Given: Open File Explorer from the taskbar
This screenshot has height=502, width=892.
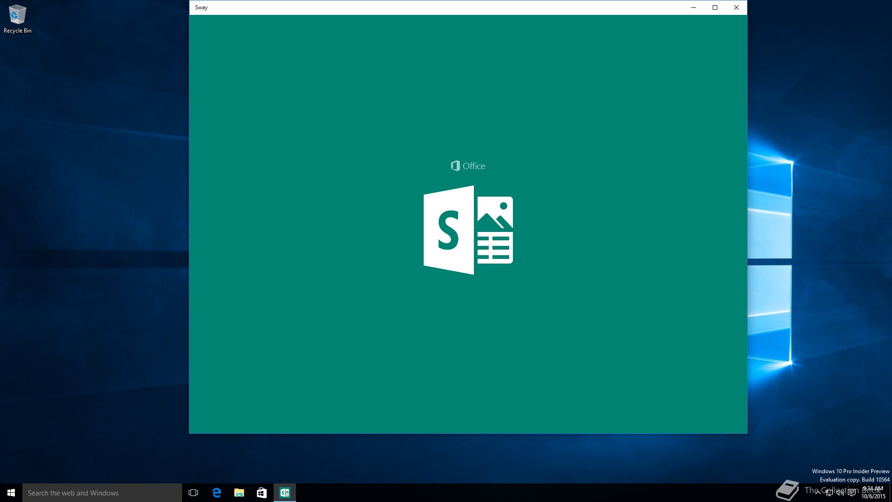Looking at the screenshot, I should click(239, 493).
